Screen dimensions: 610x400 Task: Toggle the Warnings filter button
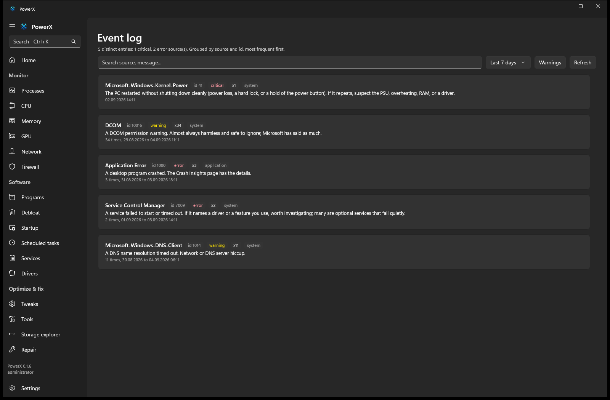550,62
